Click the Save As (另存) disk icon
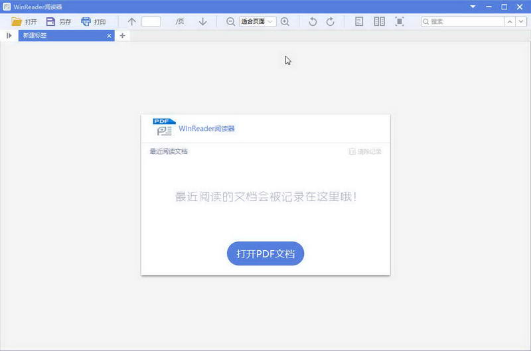 coord(50,21)
